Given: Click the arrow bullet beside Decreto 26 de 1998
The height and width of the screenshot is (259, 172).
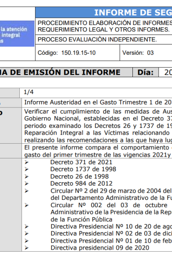Looking at the screenshot, I should [27, 177].
